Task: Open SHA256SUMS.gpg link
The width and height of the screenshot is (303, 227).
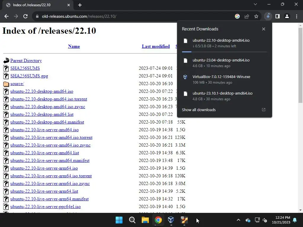Action: [29, 76]
